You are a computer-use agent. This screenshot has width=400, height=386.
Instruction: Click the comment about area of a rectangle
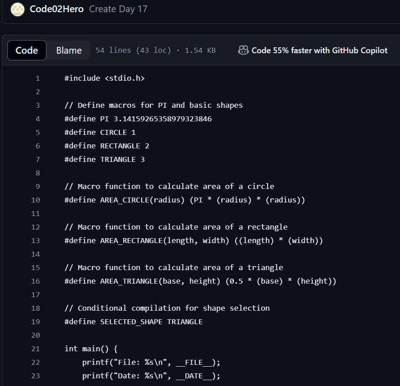(x=176, y=227)
